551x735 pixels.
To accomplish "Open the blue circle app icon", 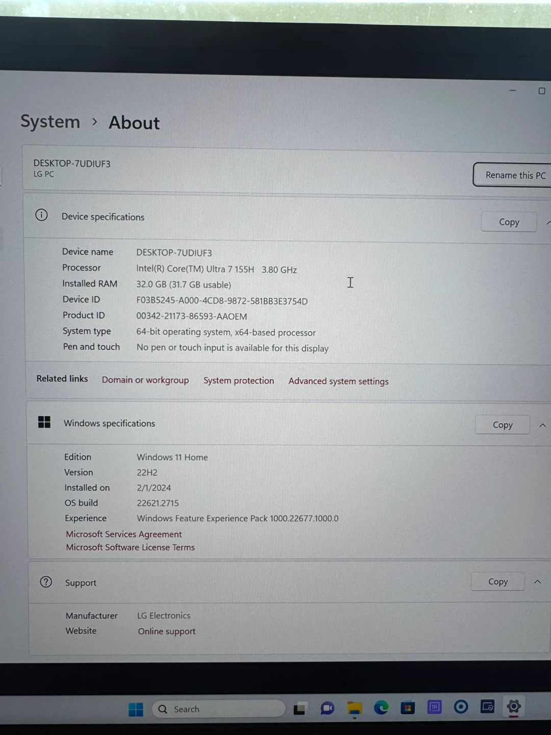I will click(461, 706).
